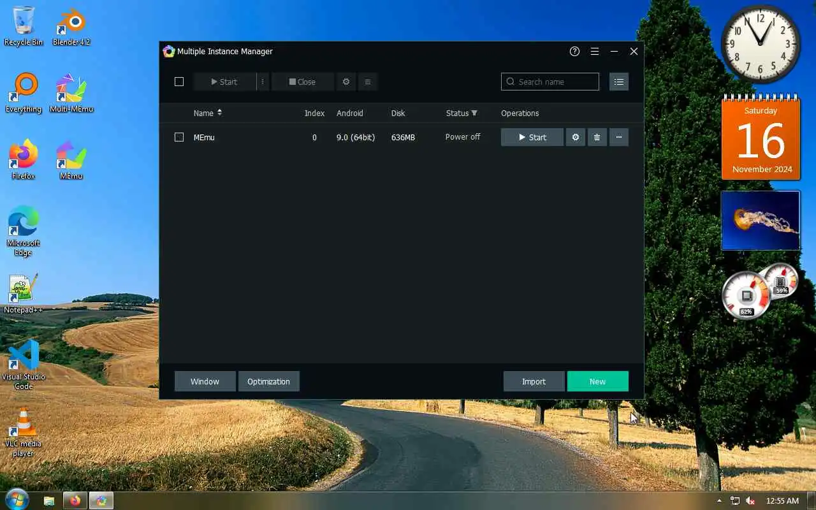Select the Microsoft Edge desktop icon
The width and height of the screenshot is (816, 510).
pos(24,231)
